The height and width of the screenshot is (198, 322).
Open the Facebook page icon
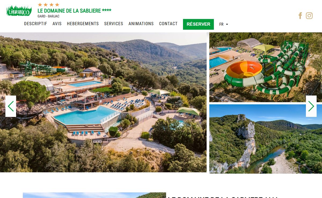point(300,16)
